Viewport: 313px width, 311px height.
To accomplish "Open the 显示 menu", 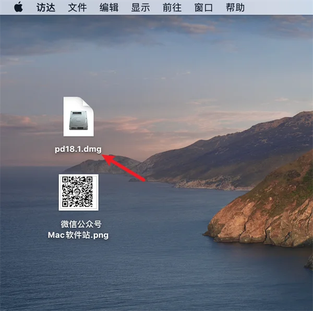I will [x=140, y=8].
